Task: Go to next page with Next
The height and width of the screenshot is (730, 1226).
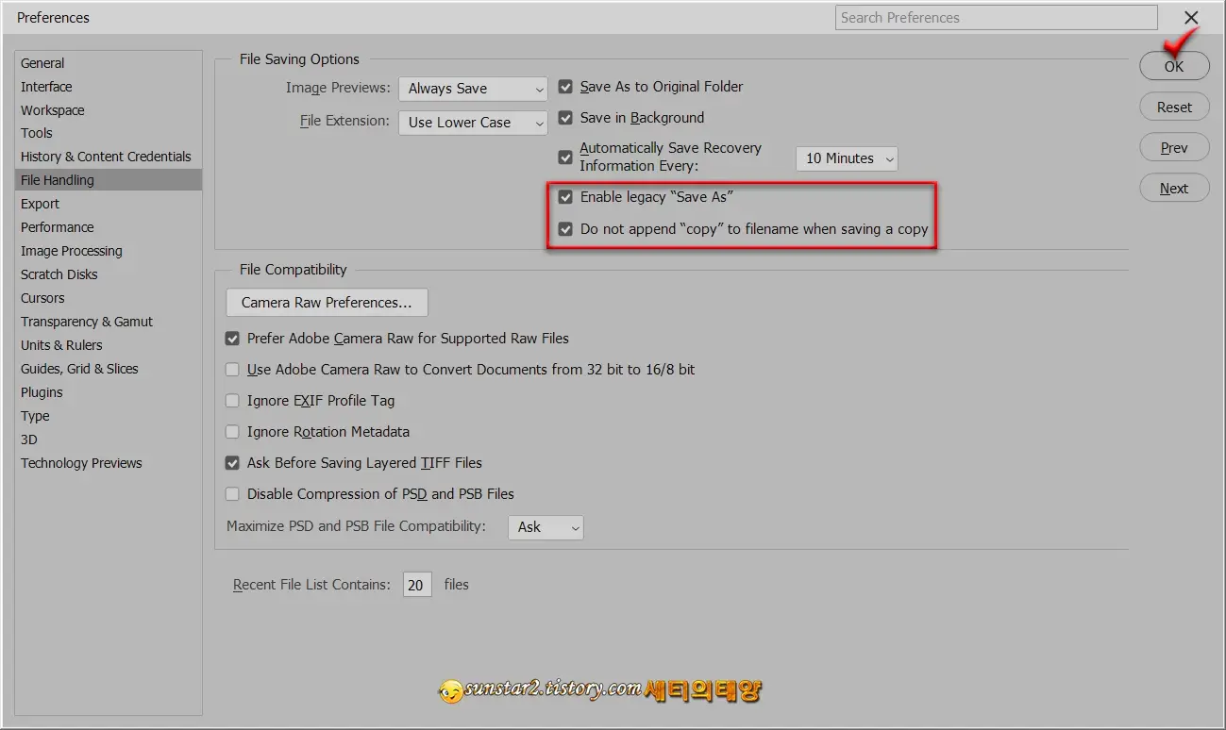Action: [1174, 189]
